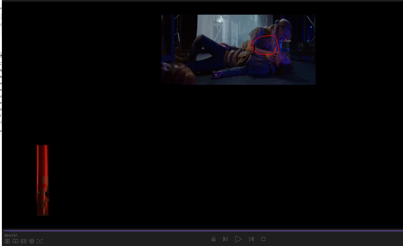403x246 pixels.
Task: Click the purple seek bar
Action: tap(203, 231)
